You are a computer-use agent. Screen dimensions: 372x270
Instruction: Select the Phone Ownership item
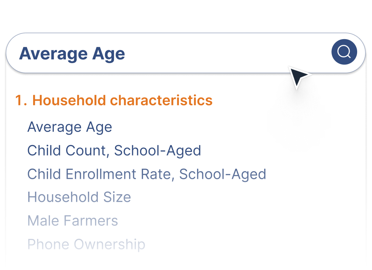[86, 244]
